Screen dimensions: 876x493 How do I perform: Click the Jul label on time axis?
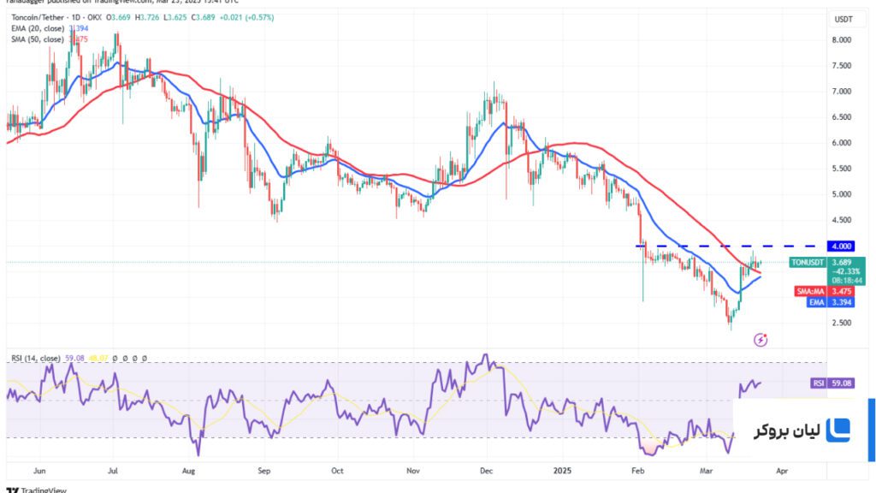pyautogui.click(x=113, y=472)
